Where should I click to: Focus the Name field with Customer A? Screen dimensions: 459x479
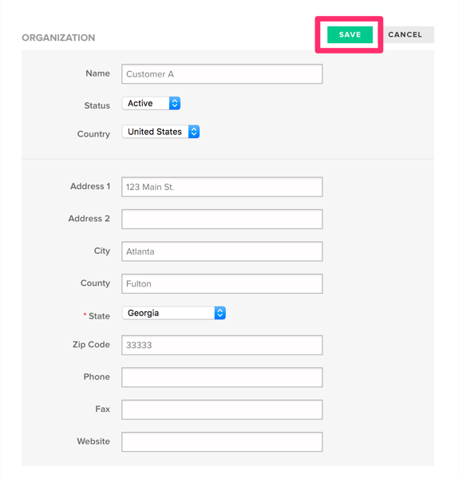[x=222, y=74]
